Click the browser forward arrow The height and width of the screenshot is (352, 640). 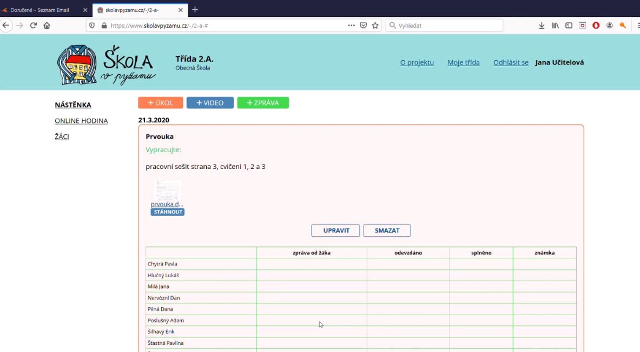[x=19, y=25]
